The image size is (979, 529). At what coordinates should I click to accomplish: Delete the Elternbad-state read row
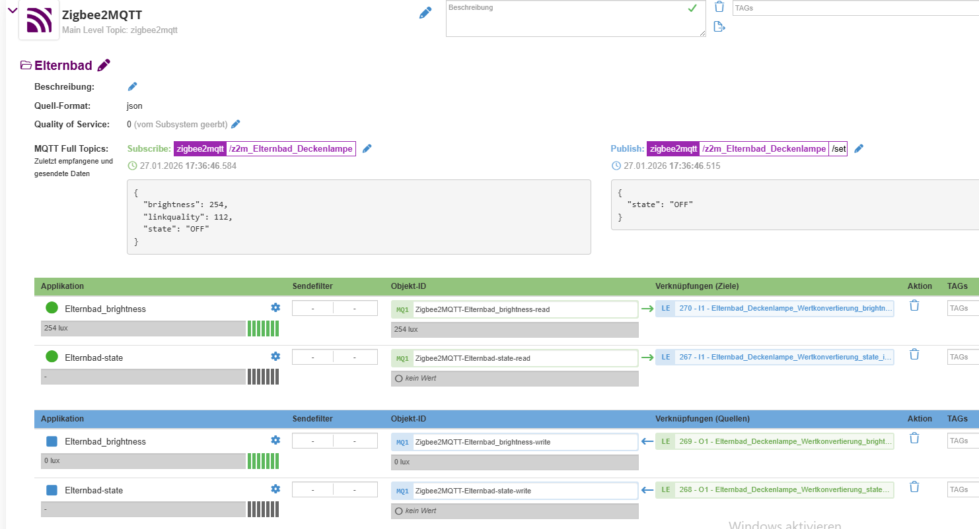(914, 355)
